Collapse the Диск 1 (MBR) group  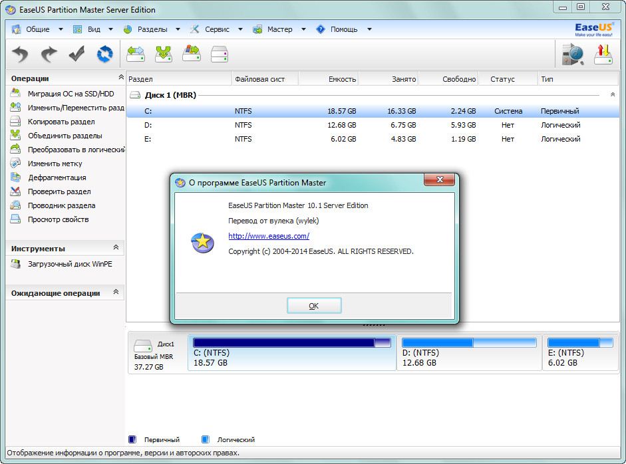tap(613, 95)
